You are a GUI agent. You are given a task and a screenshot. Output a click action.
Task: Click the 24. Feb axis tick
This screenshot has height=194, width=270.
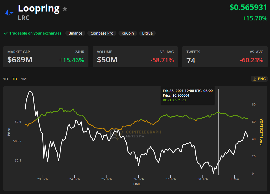75,179
